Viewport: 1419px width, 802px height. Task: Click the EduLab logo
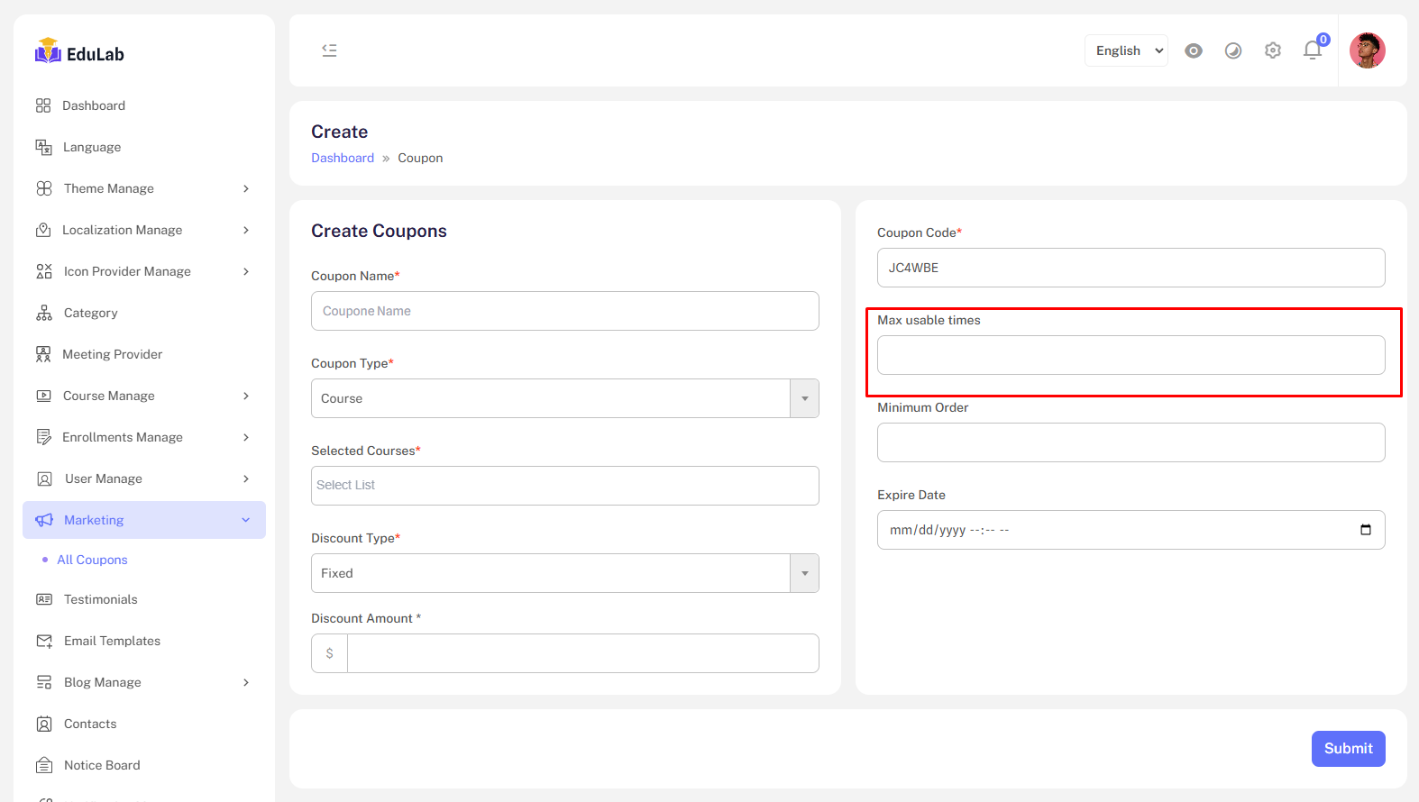coord(80,53)
